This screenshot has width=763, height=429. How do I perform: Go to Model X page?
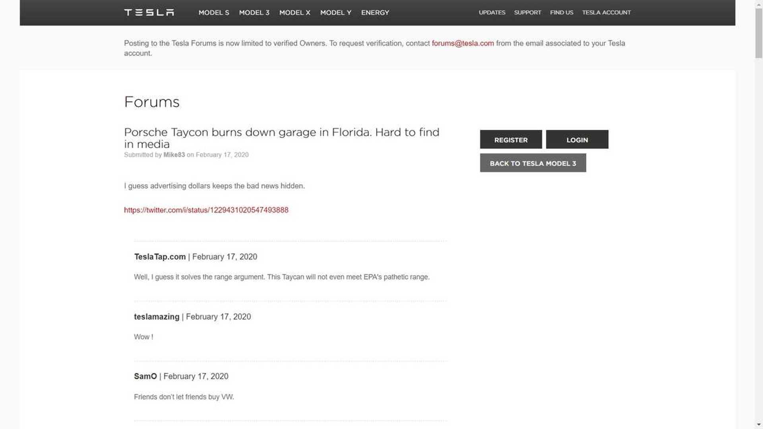click(x=295, y=13)
